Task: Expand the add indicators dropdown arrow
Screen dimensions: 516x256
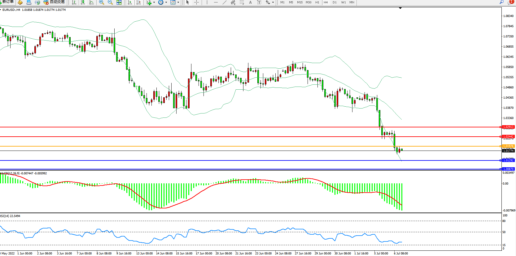Action: [154, 2]
